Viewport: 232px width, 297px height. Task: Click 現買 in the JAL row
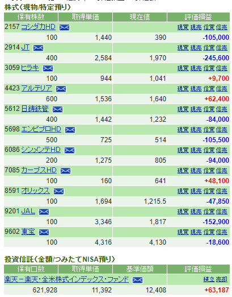[183, 212]
